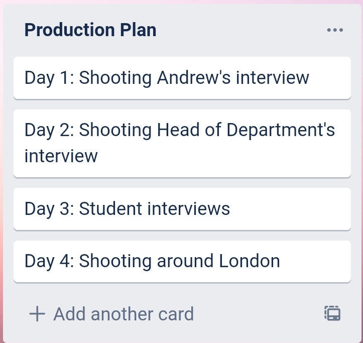Click the Day 3 card in the list
This screenshot has width=363, height=343.
[x=182, y=208]
